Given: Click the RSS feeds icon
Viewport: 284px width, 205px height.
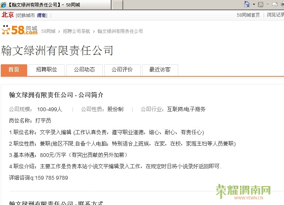Looking at the screenshot, I should click(x=261, y=5).
